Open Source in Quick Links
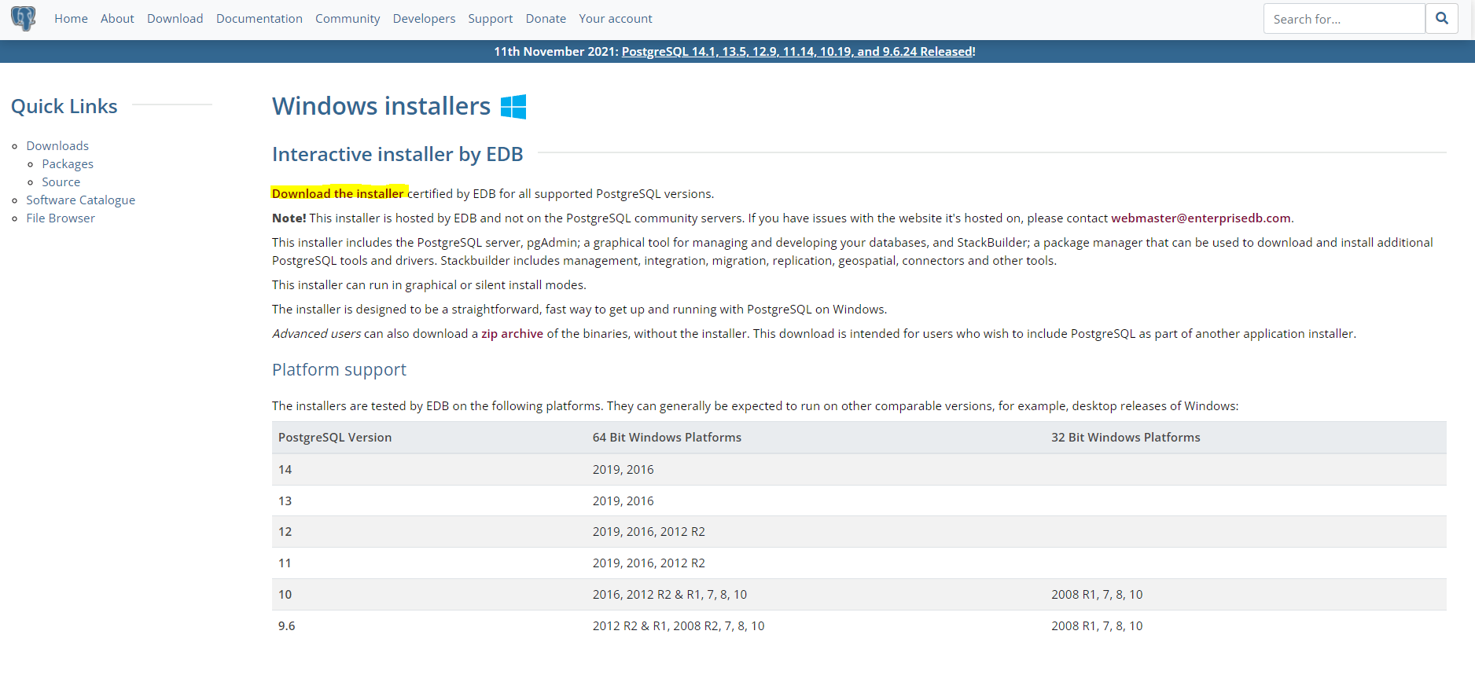1475x693 pixels. 61,181
